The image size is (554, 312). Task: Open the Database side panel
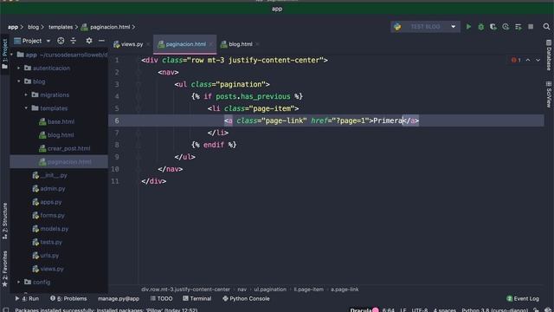[549, 55]
